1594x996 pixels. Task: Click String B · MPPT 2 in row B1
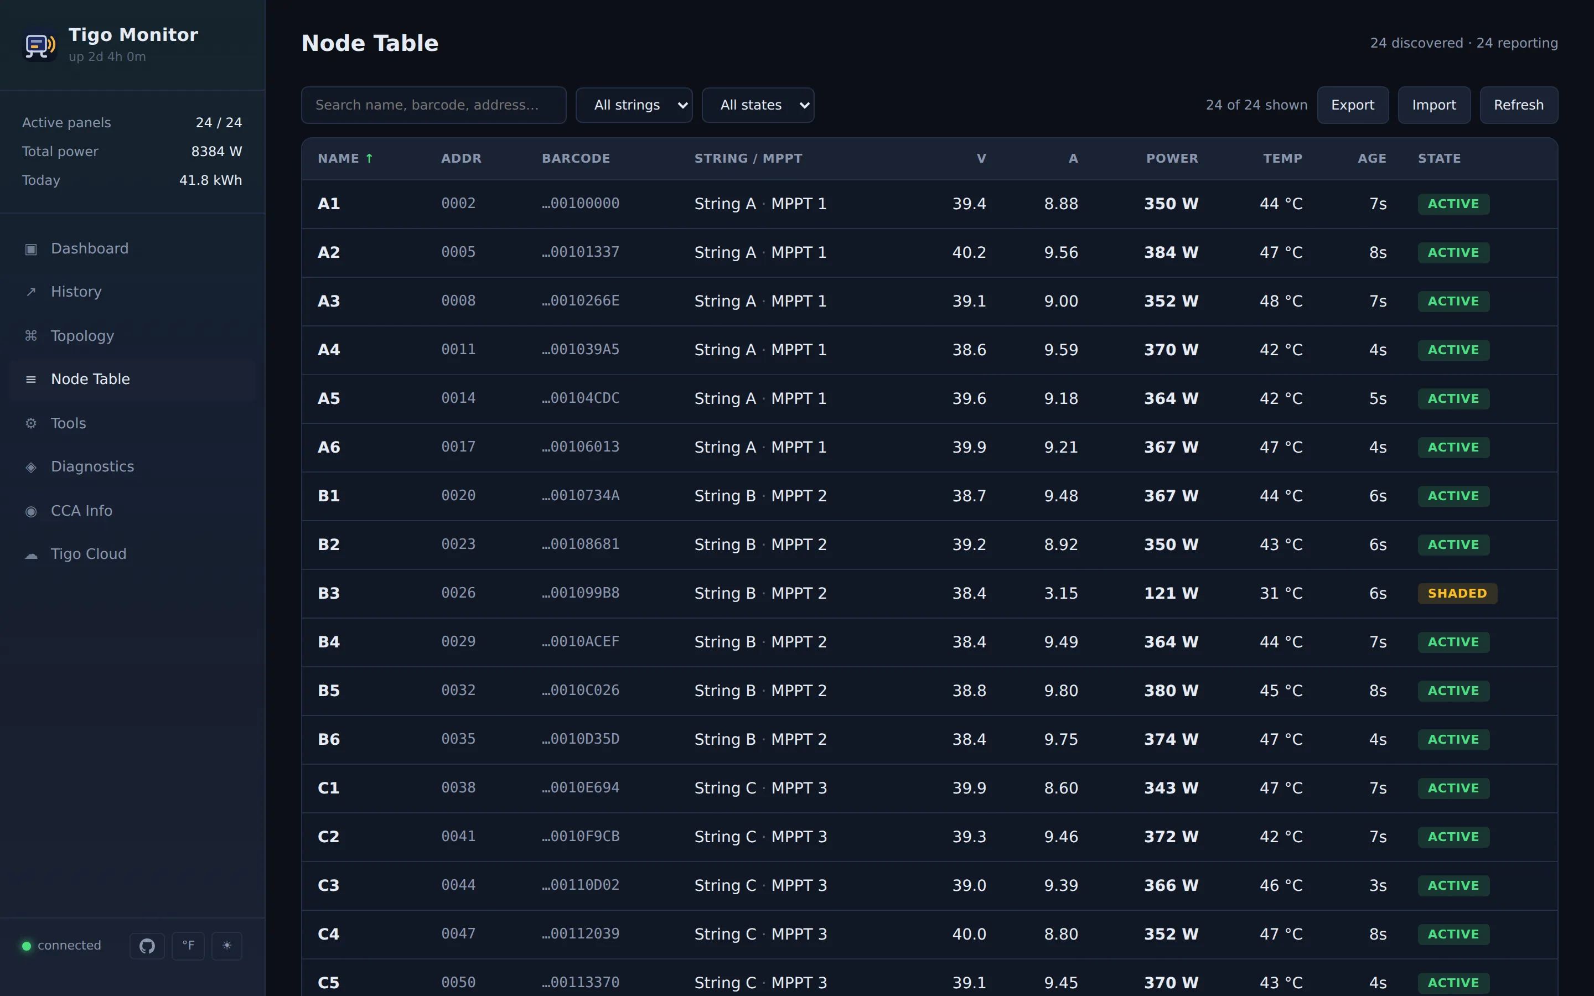[x=760, y=496]
